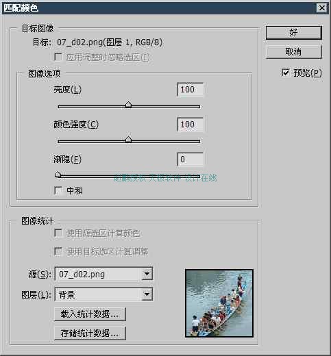Click the 渐隐(F) slider handle

coord(58,175)
